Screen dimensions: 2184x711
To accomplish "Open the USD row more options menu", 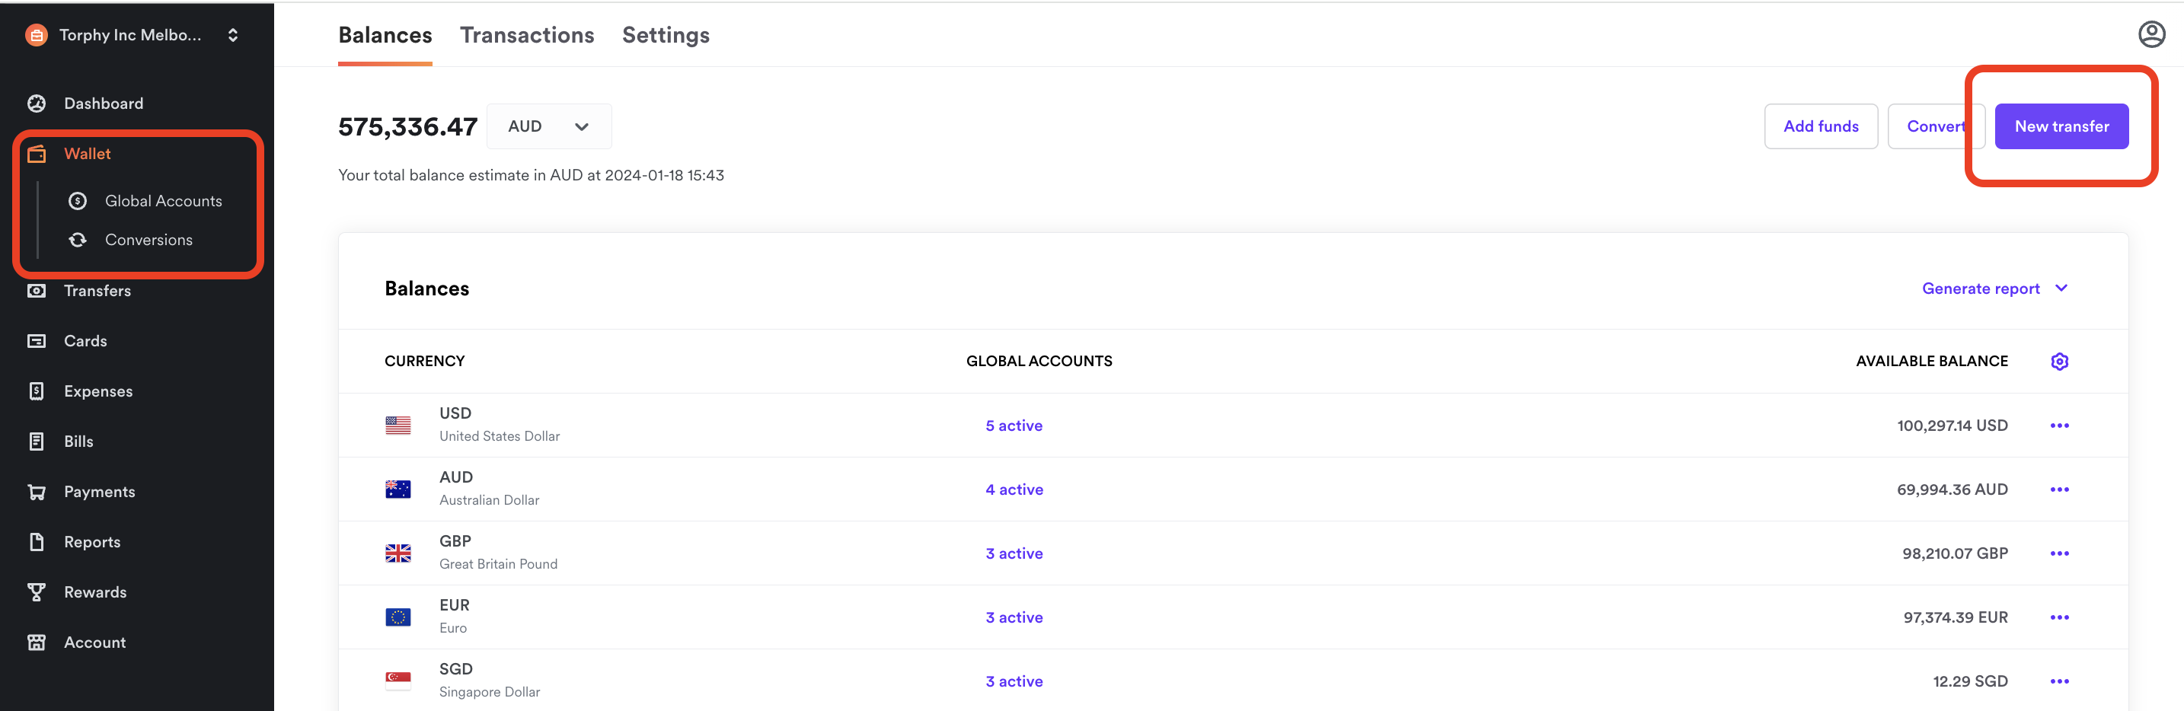I will [2059, 426].
